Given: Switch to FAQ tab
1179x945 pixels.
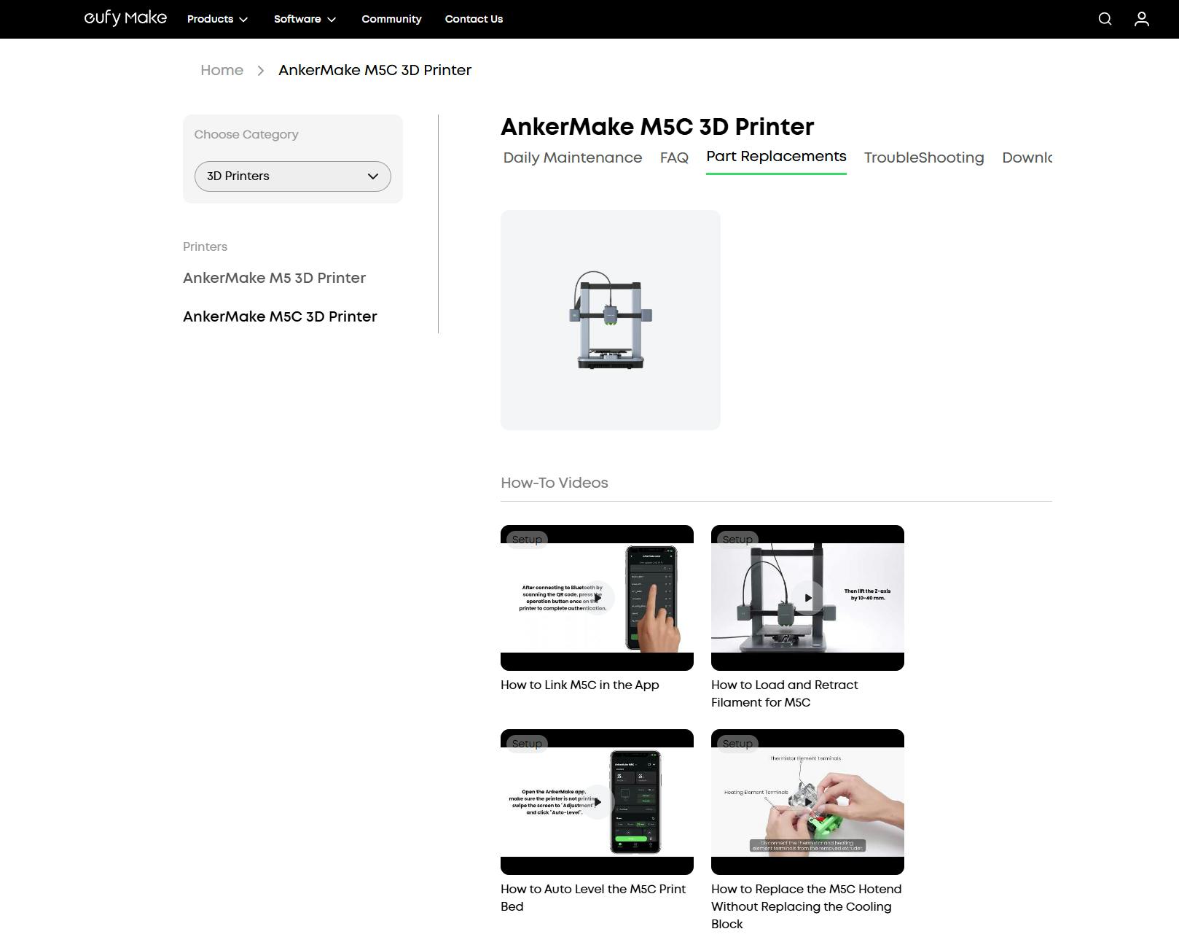Looking at the screenshot, I should 674,157.
